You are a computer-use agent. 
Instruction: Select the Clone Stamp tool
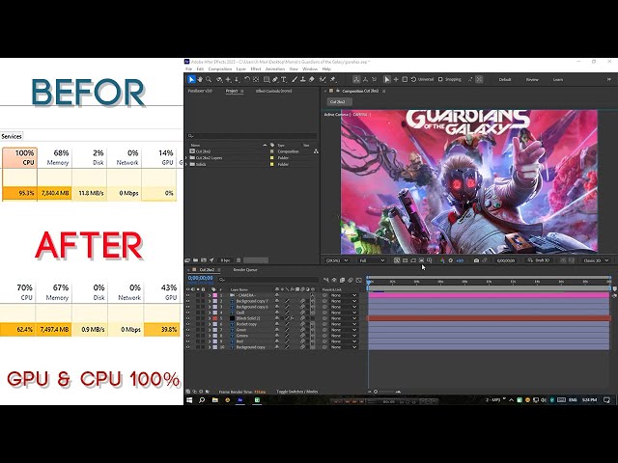302,79
